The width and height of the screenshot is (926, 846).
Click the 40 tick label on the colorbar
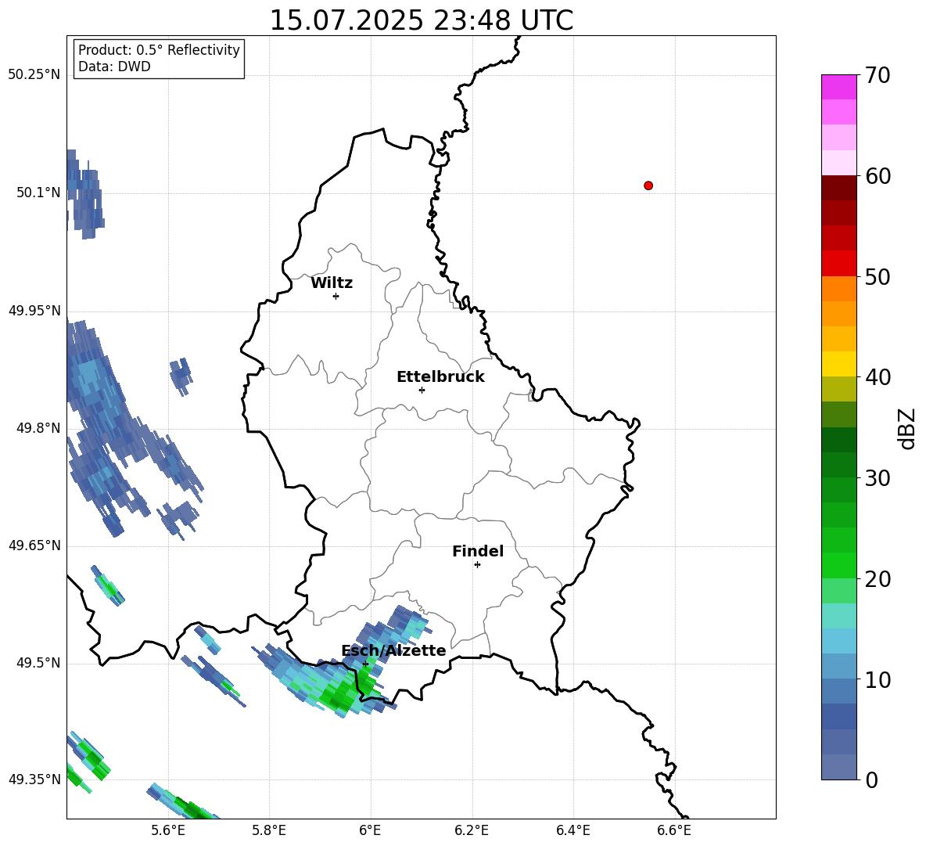[x=878, y=377]
